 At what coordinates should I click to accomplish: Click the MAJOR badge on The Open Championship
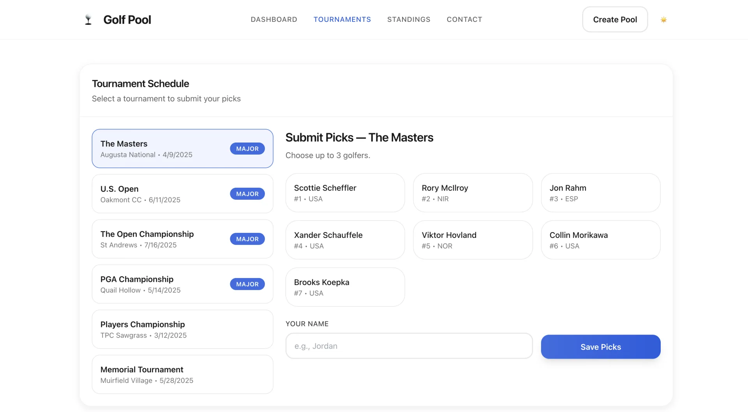coord(247,239)
